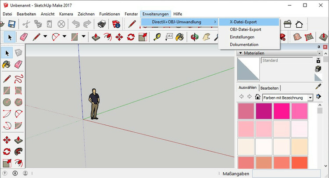
Task: Choose Einstellungen from submenu
Action: click(249, 37)
